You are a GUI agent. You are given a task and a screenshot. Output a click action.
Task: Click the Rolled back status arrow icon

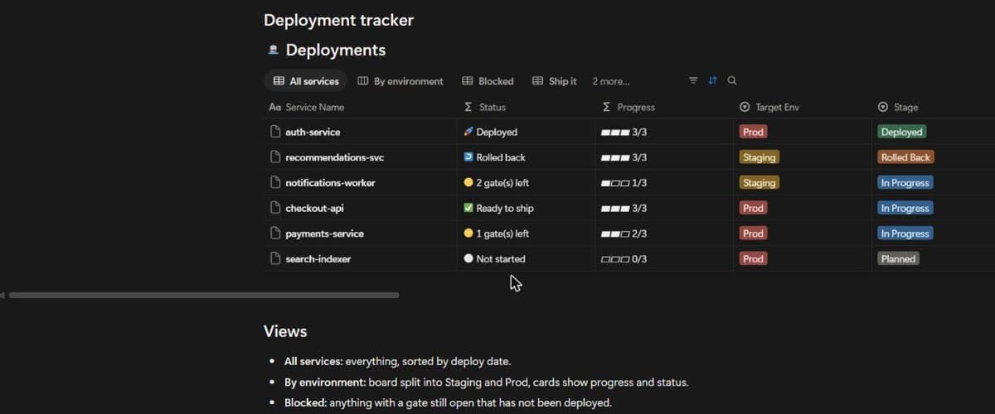[x=468, y=157]
